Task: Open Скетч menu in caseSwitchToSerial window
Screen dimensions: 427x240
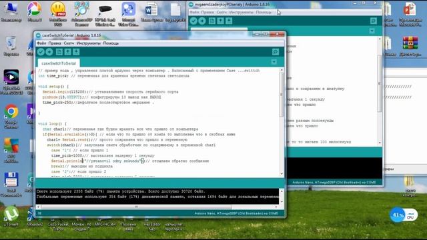Action: point(69,43)
